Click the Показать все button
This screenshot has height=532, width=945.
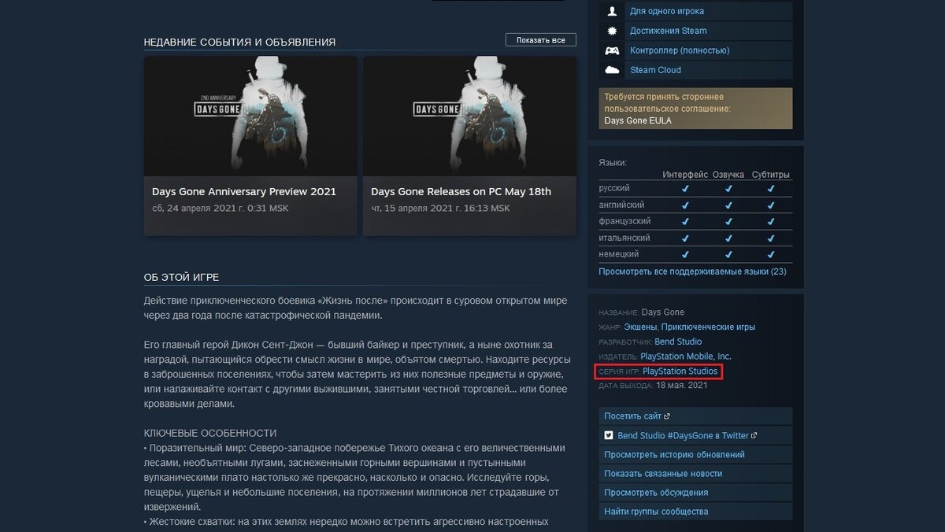(541, 40)
